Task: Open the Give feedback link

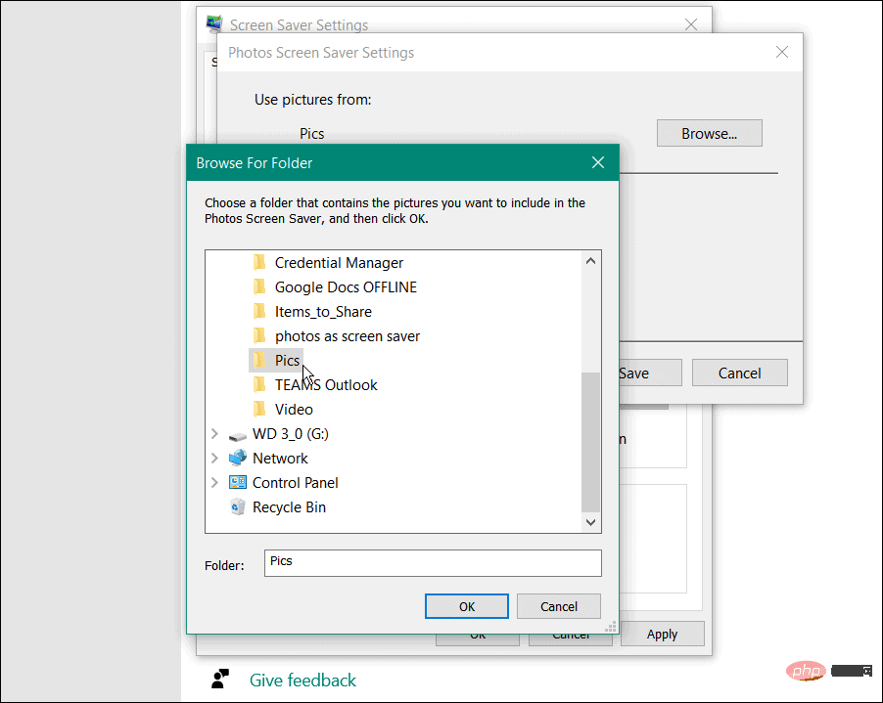Action: click(302, 680)
